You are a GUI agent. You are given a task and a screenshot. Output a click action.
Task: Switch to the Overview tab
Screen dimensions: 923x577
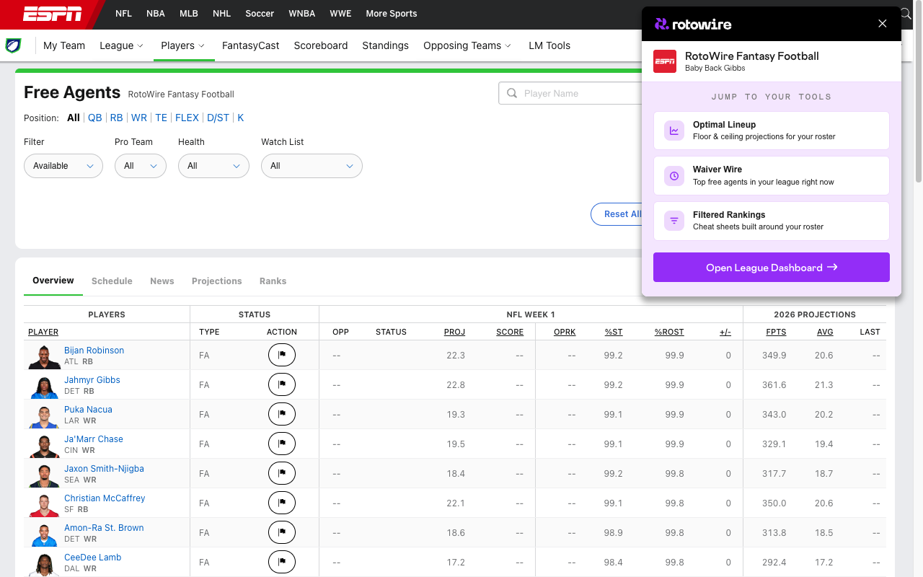pos(53,281)
